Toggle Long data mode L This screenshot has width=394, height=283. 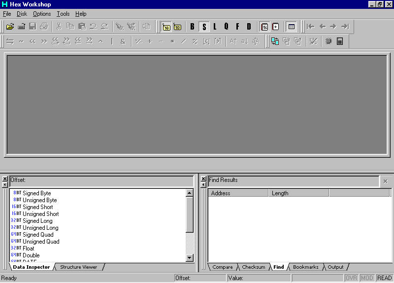coord(215,27)
